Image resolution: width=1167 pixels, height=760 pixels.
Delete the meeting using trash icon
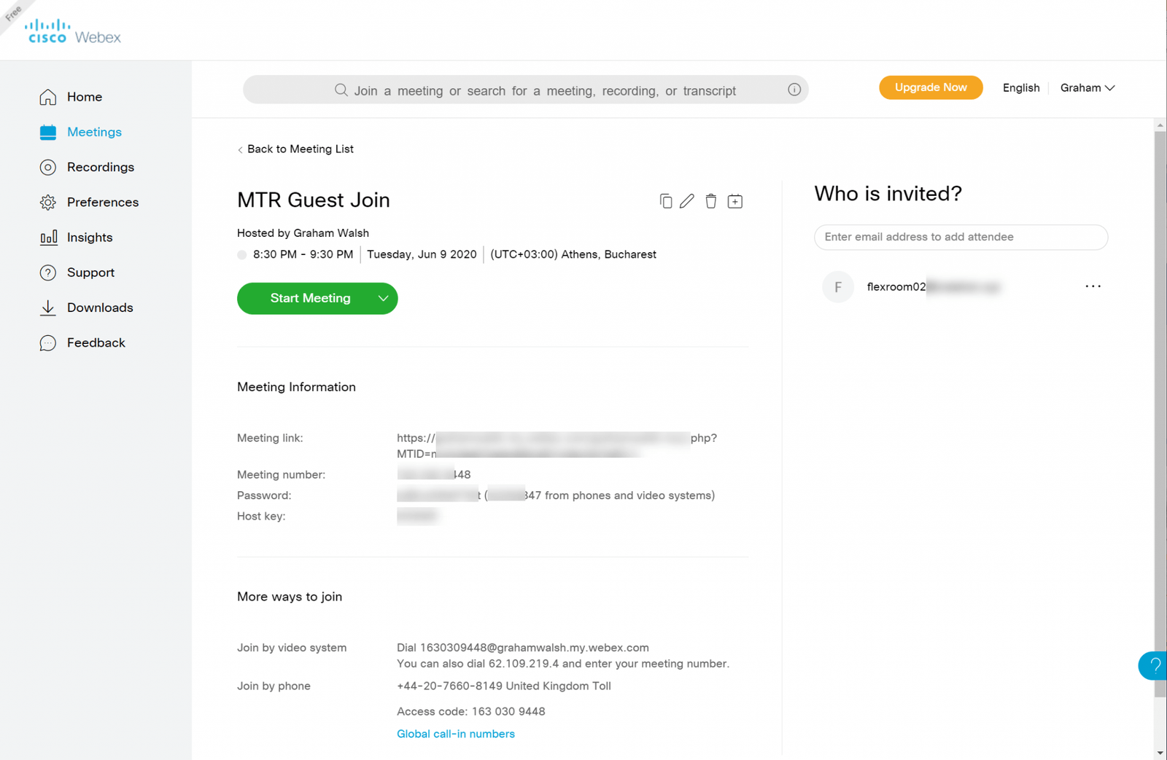click(710, 200)
